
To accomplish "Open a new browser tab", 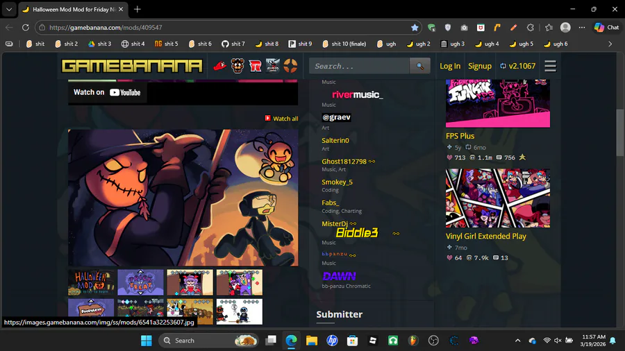I will 137,9.
